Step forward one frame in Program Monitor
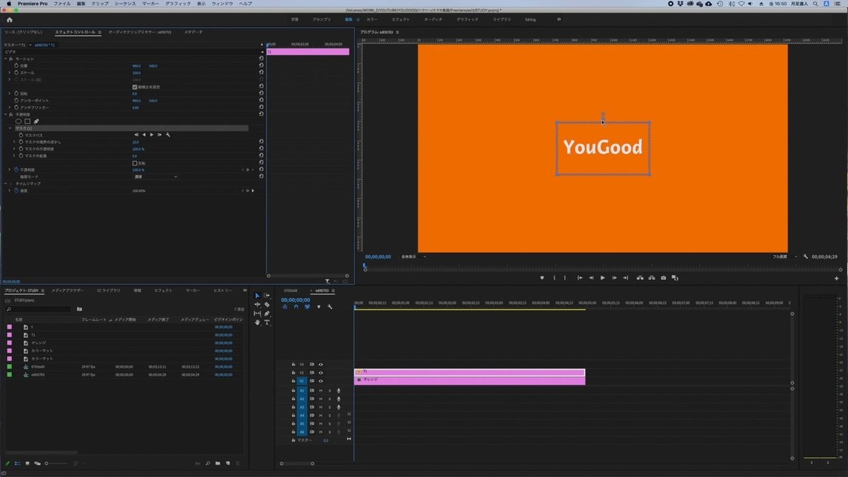 [x=614, y=278]
